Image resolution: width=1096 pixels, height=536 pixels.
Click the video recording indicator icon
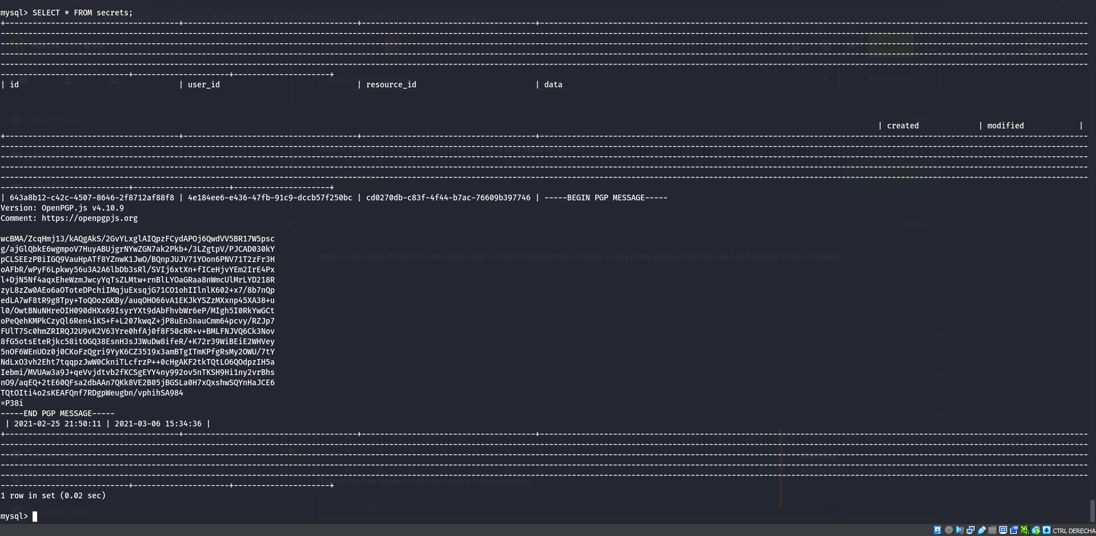tap(1014, 530)
